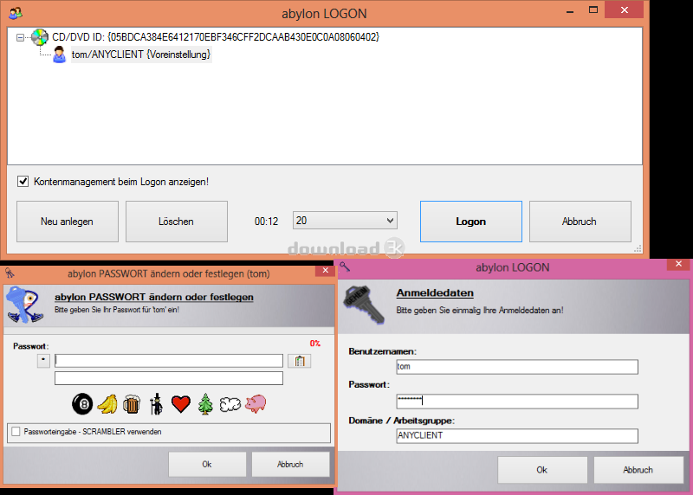This screenshot has height=495, width=693.
Task: Click the green tree password symbol icon
Action: pyautogui.click(x=205, y=403)
